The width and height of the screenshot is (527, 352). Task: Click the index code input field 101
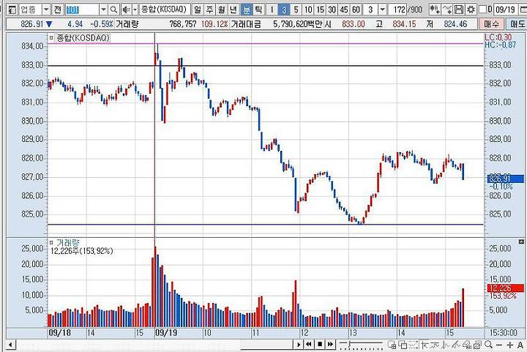point(82,10)
